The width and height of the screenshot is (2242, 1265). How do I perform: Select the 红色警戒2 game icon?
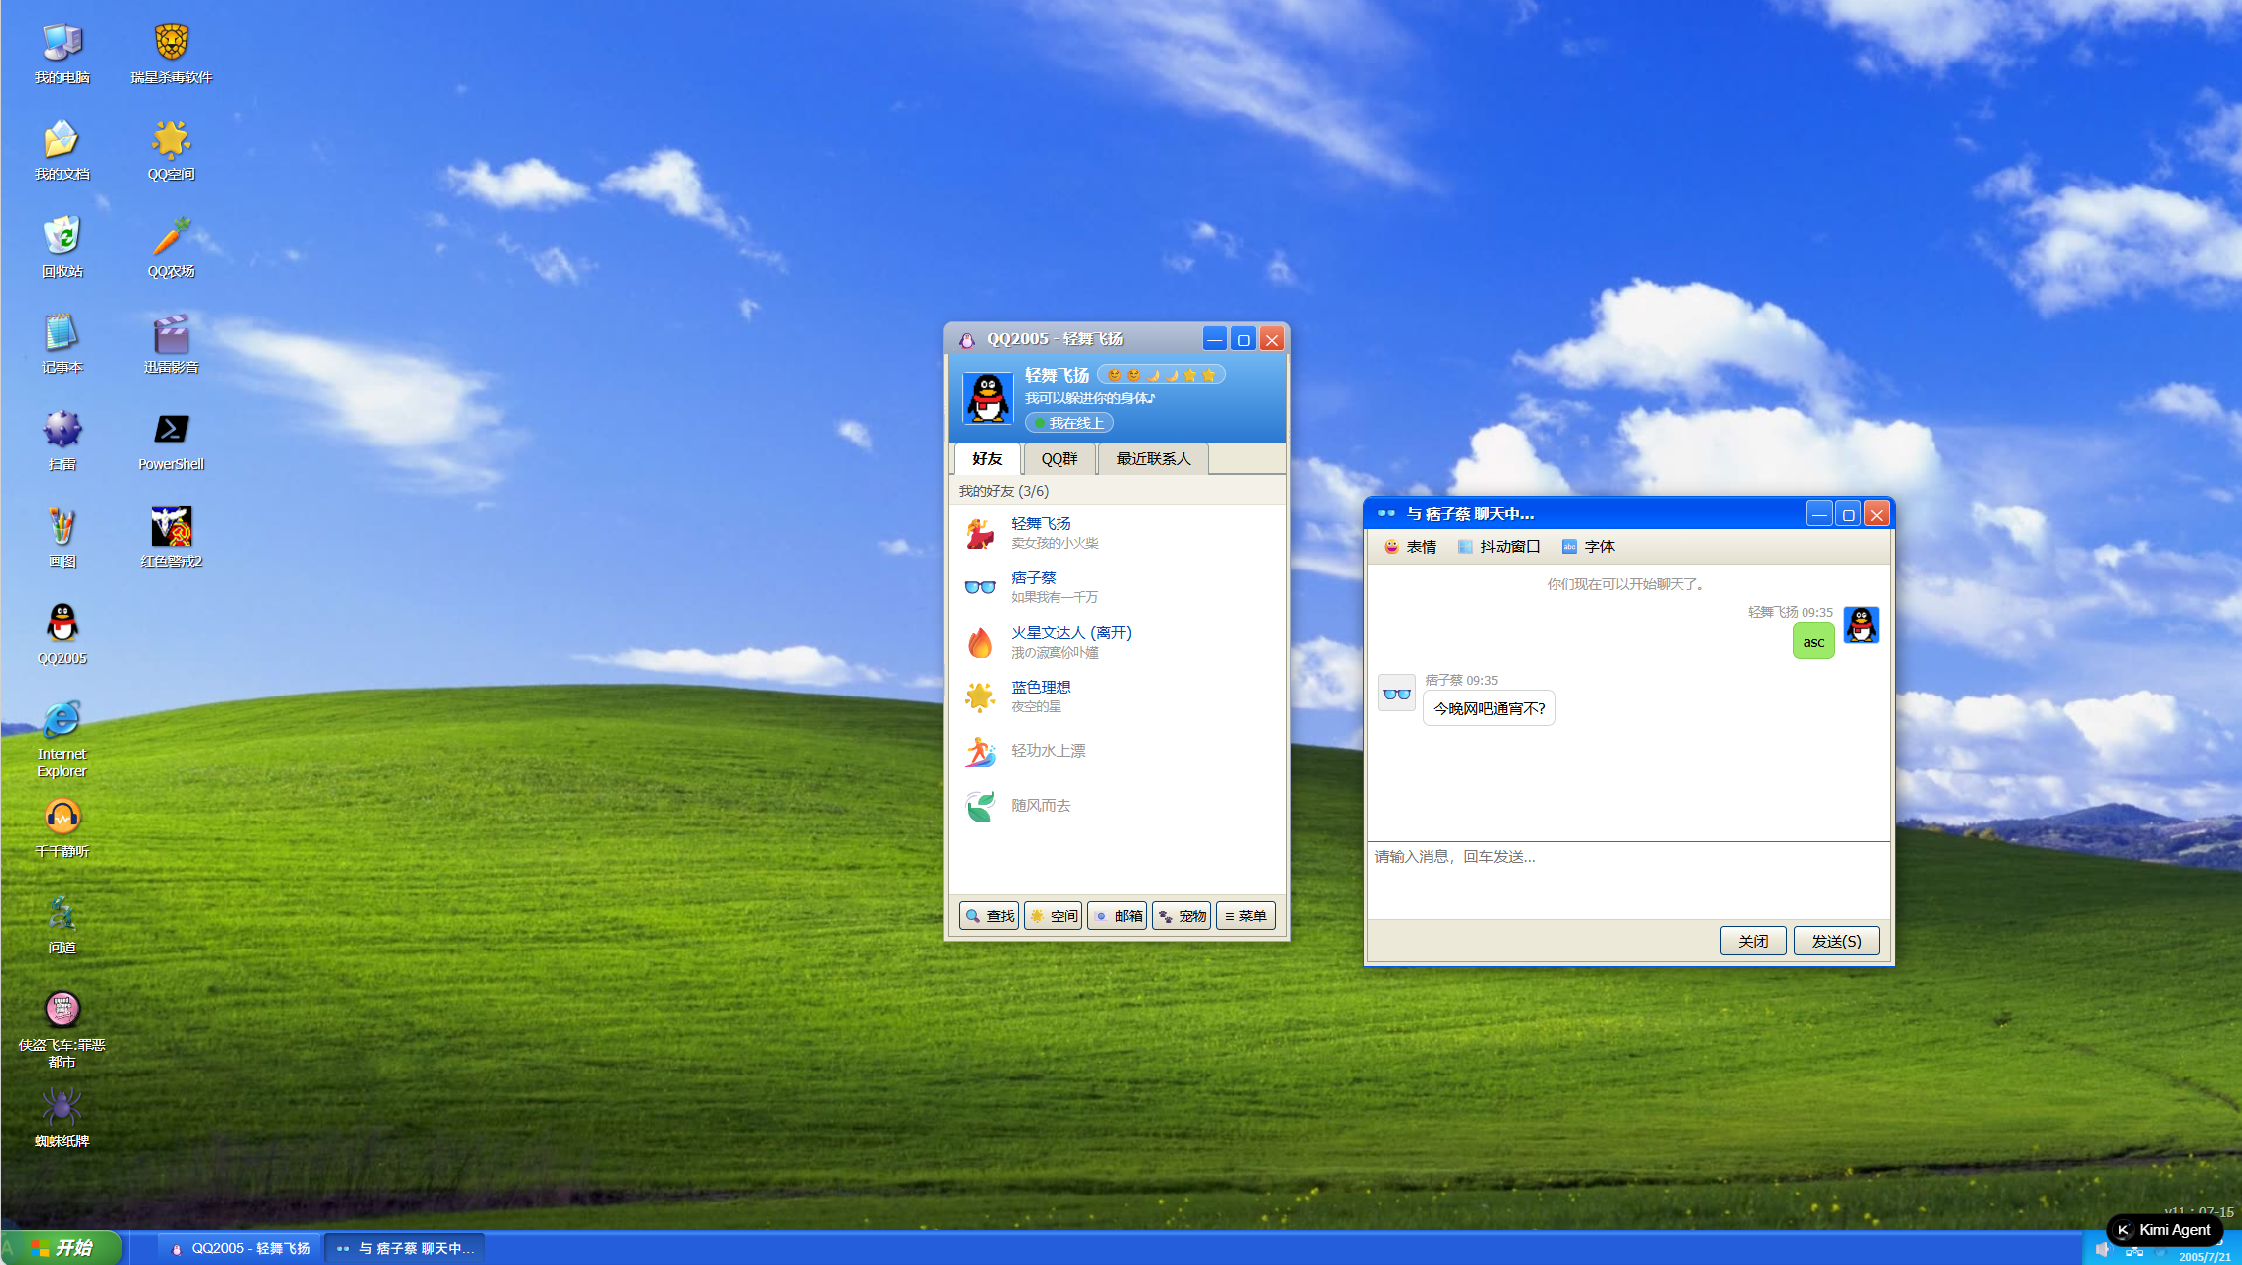tap(171, 537)
